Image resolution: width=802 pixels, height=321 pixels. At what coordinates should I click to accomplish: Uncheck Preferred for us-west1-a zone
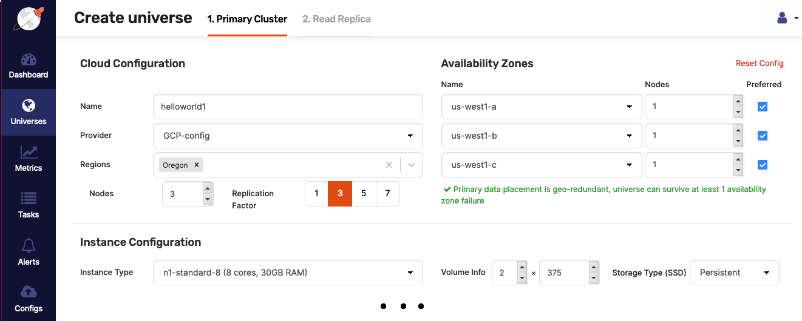763,107
